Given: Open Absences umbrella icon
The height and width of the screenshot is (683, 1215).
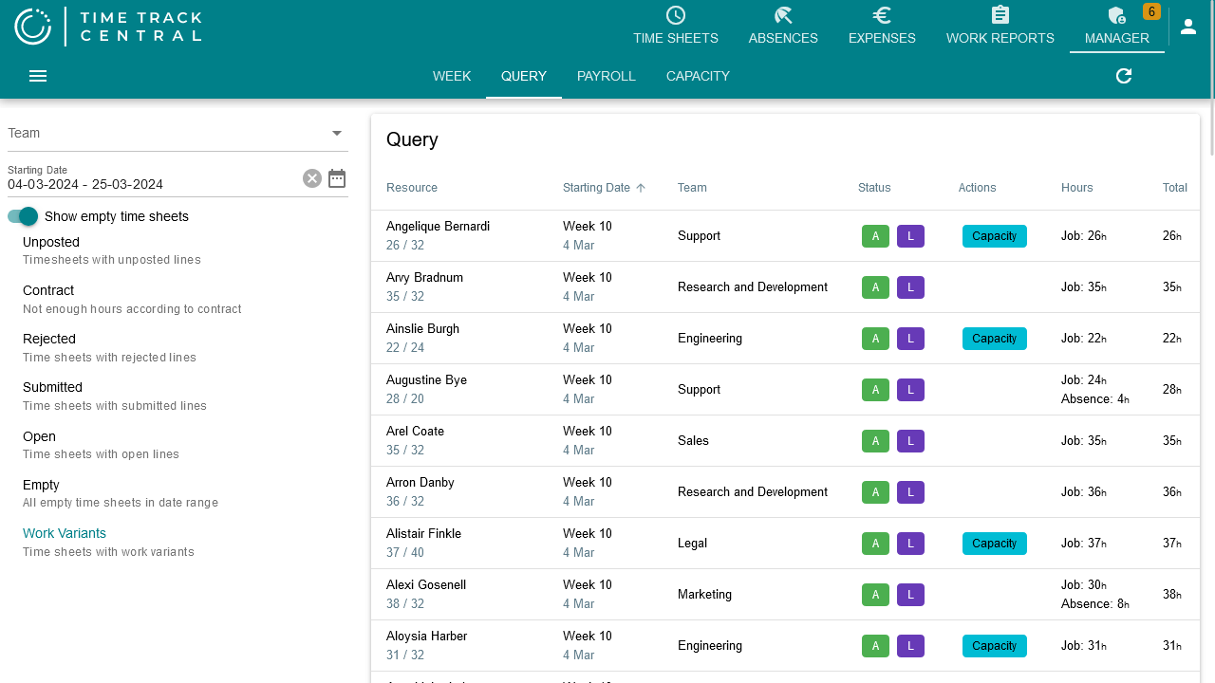Looking at the screenshot, I should pyautogui.click(x=783, y=15).
